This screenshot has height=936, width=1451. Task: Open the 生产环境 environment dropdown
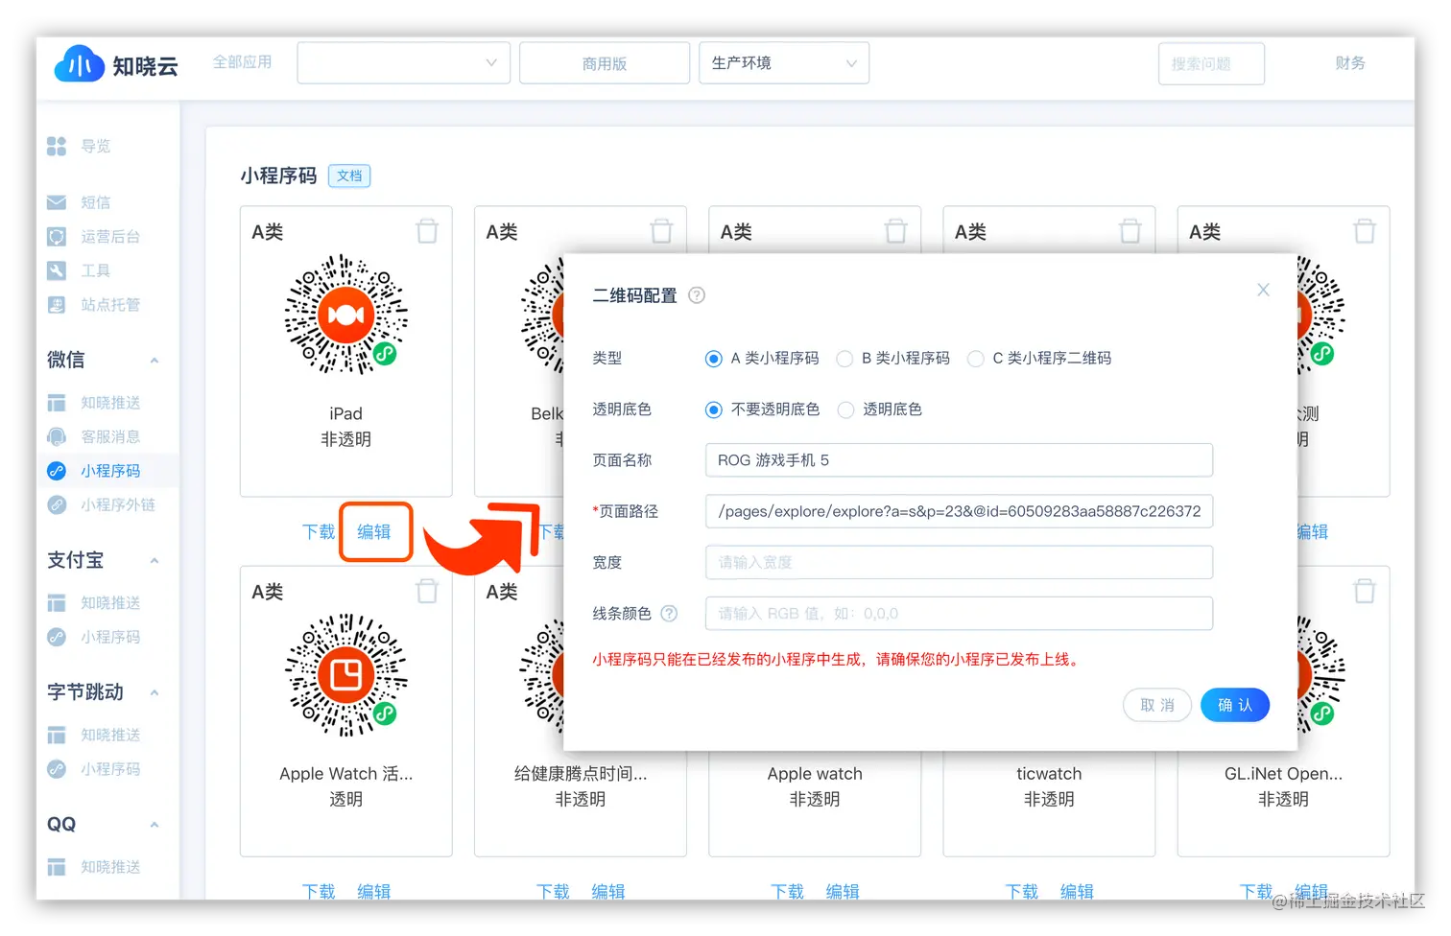[783, 62]
